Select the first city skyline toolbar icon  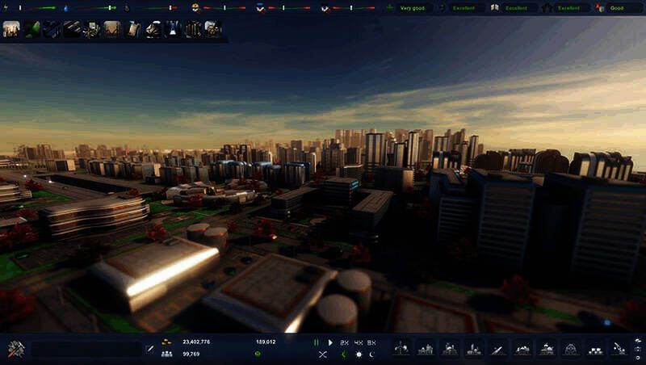click(11, 29)
